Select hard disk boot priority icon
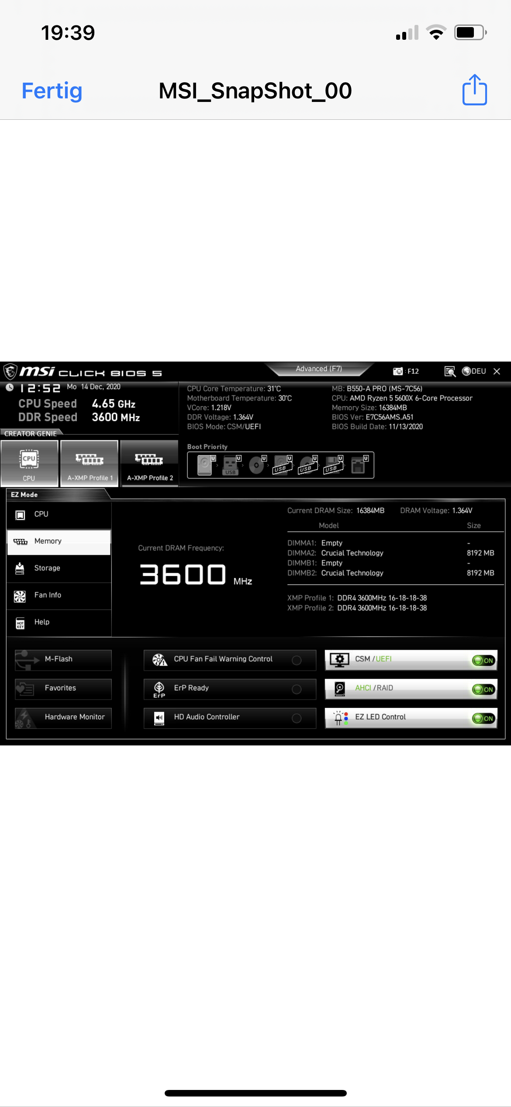Viewport: 511px width, 1107px height. pos(206,465)
